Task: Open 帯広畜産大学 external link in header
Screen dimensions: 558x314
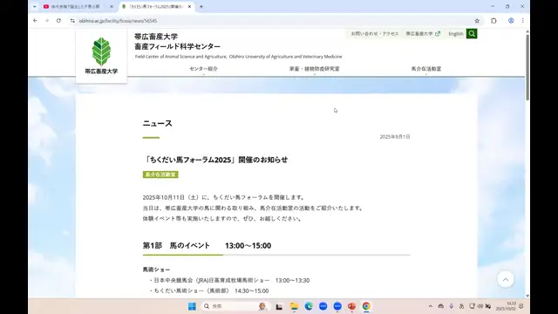Action: coord(423,34)
